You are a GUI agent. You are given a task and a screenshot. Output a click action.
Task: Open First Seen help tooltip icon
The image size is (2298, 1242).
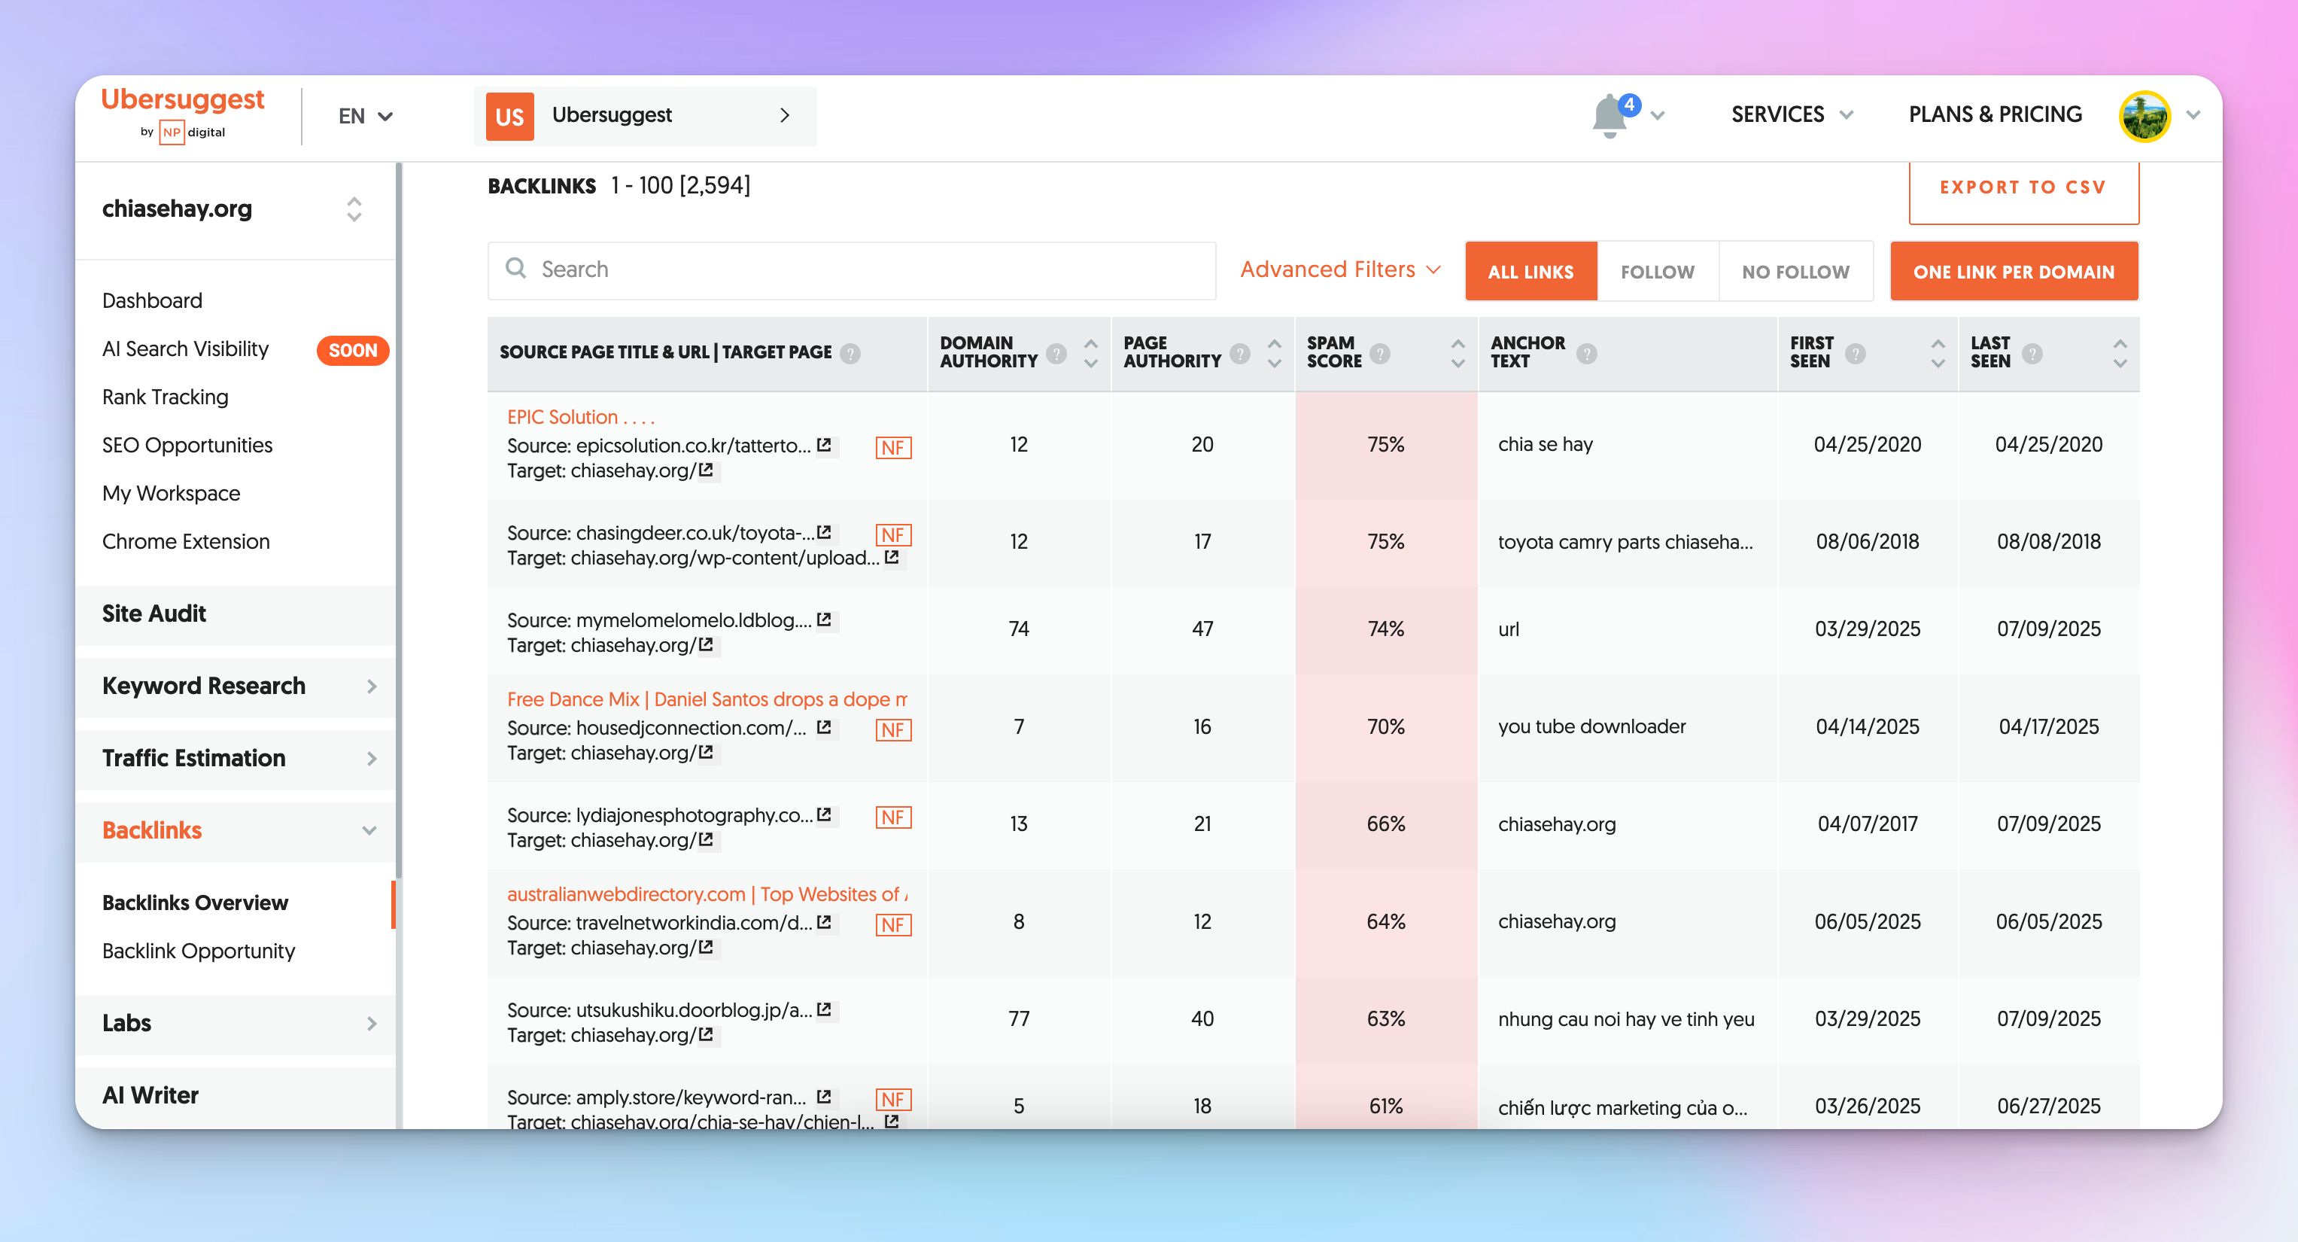click(1856, 353)
